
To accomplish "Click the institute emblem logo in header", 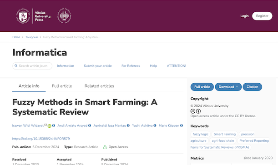I will point(64,16).
